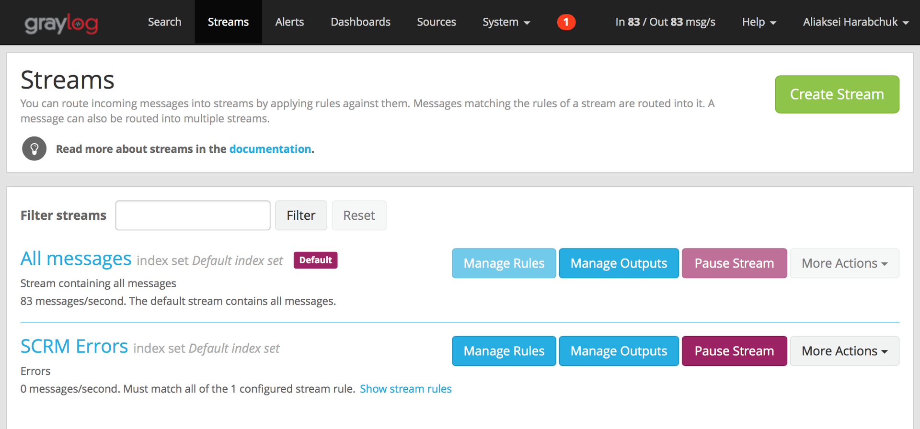Manage Rules for All messages stream
Screen dimensions: 920x429
[x=504, y=263]
